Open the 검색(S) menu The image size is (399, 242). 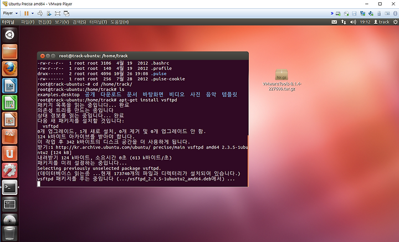pos(79,22)
